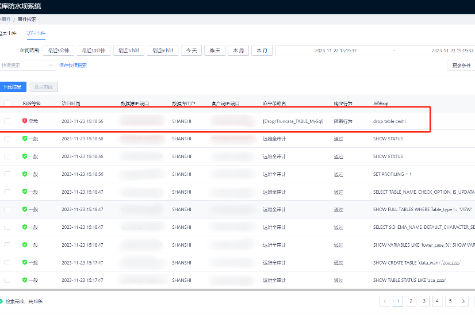Select time range 最近5分钟
475x318 pixels.
(59, 51)
